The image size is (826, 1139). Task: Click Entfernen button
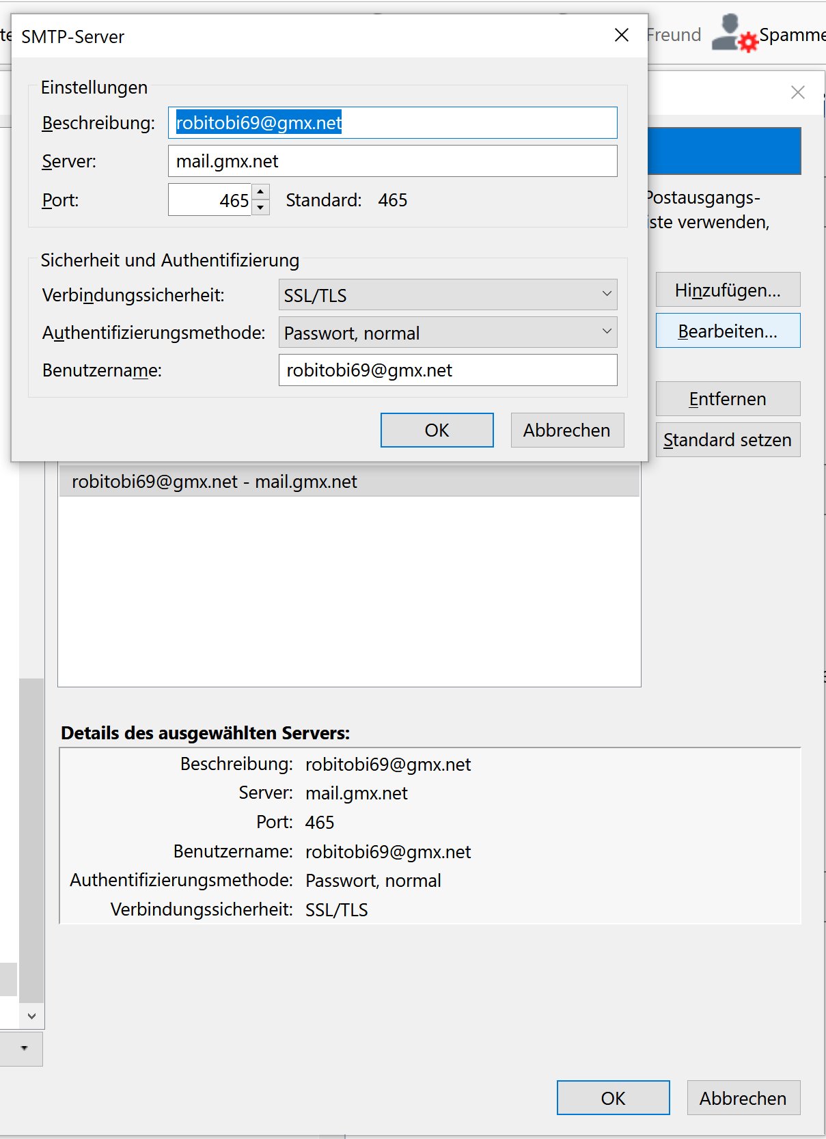pos(728,399)
